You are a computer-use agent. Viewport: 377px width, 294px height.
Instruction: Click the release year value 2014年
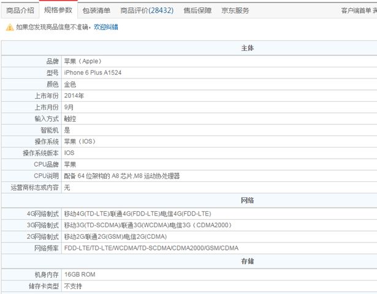pos(74,96)
